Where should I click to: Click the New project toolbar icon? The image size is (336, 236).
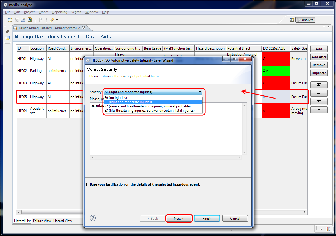click(x=10, y=20)
